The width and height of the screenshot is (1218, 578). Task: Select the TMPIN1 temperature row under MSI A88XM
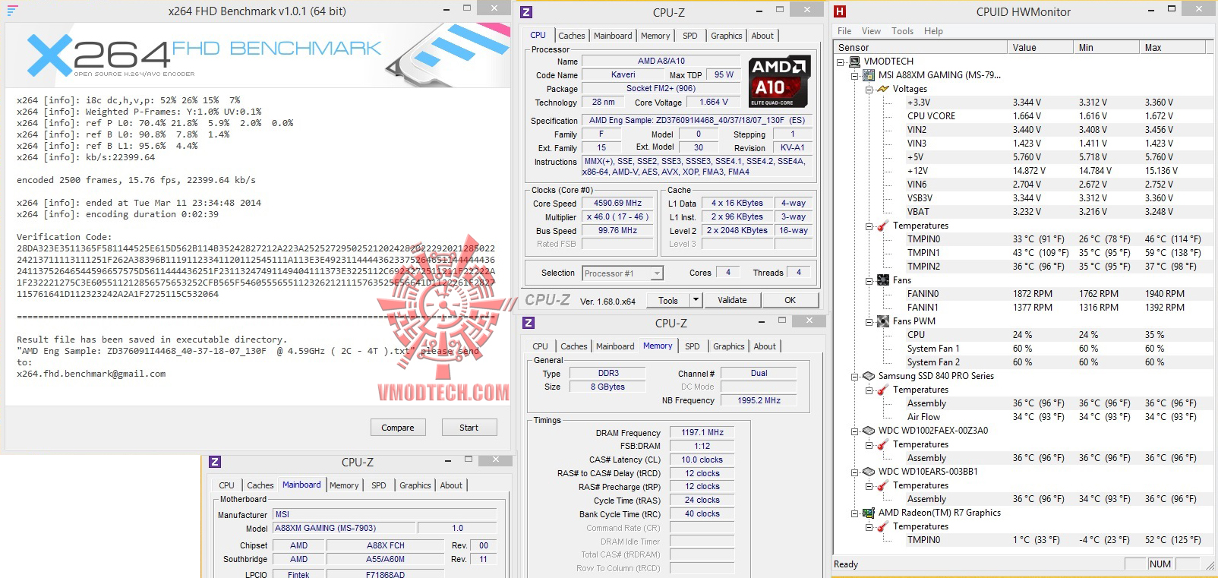(1023, 253)
